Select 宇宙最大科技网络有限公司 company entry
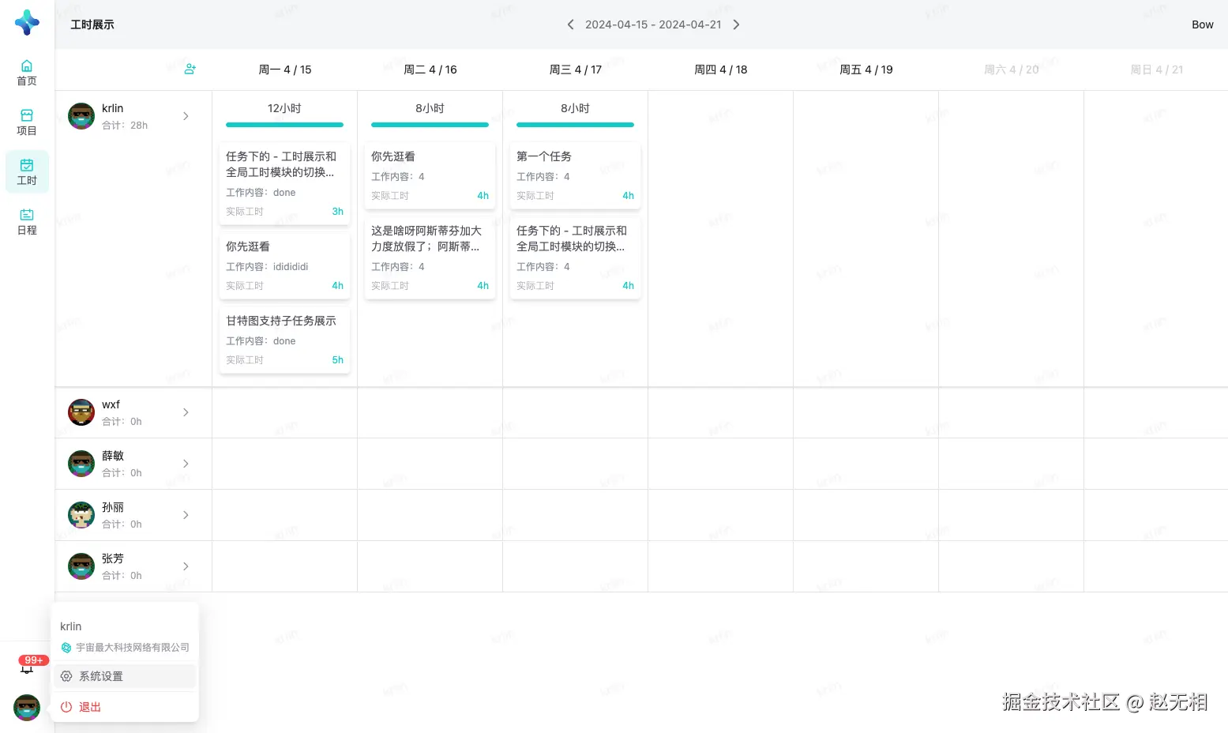 (125, 648)
